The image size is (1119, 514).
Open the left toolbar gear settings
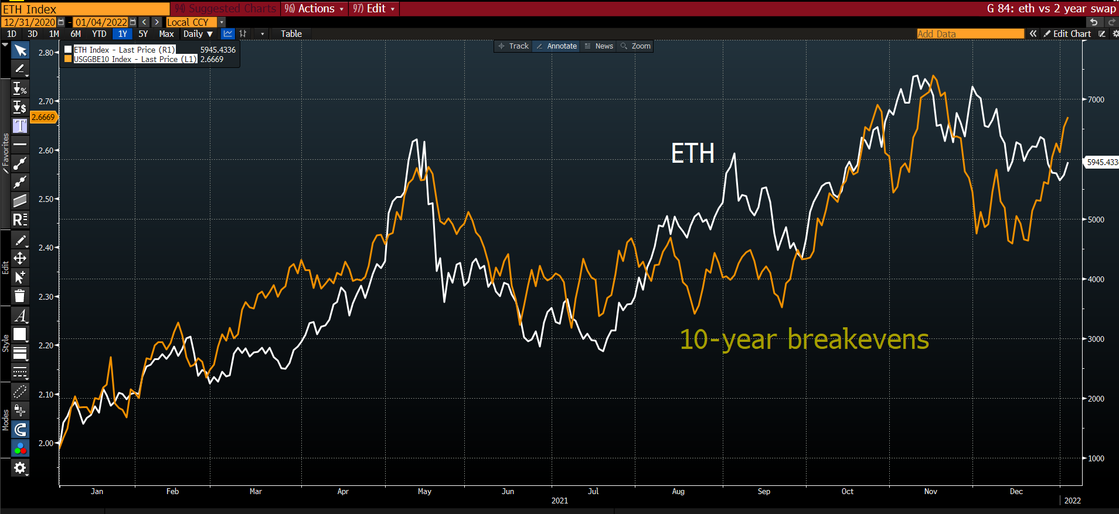20,468
